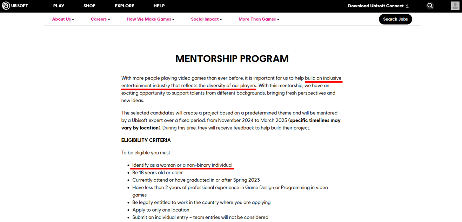Click the download arrow icon

pyautogui.click(x=407, y=6)
